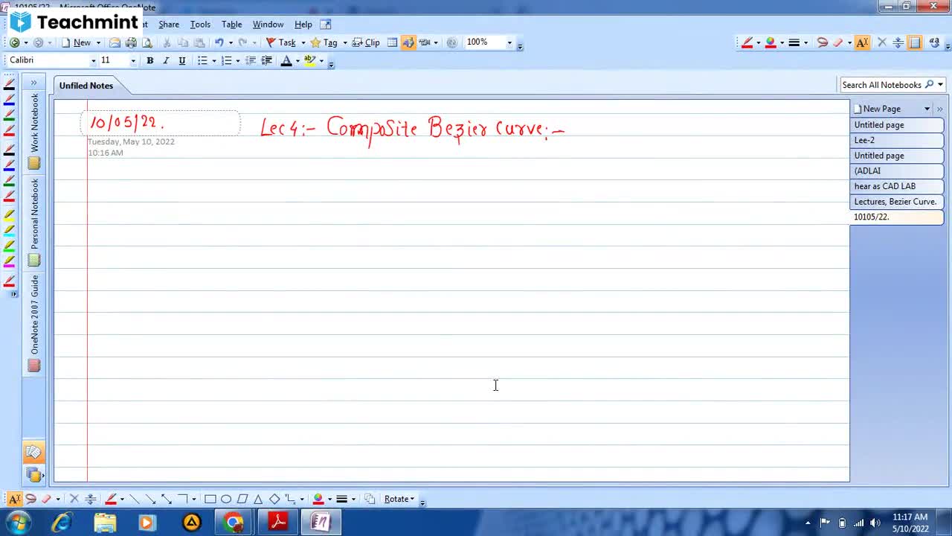Click the Clip screen clipping button

[x=366, y=42]
